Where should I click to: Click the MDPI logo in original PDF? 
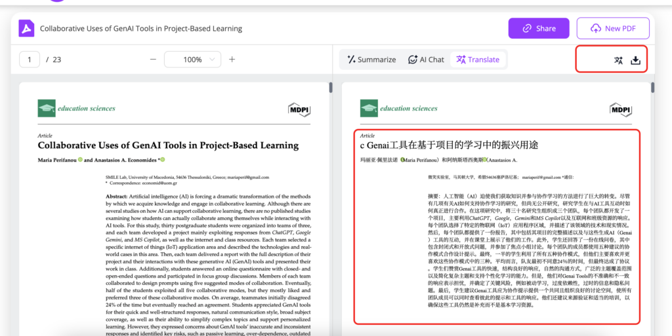coord(299,110)
